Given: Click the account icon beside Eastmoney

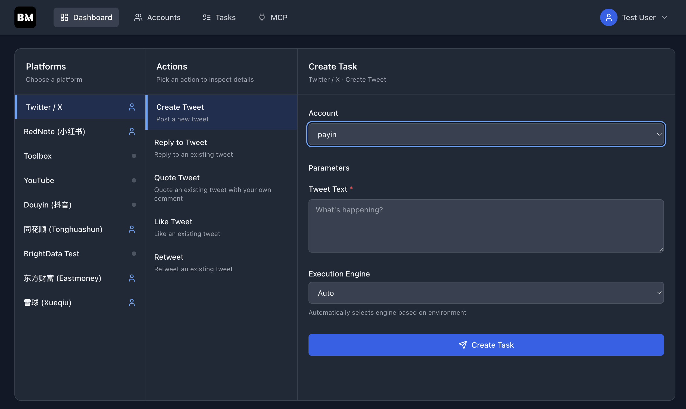Looking at the screenshot, I should click(x=132, y=278).
